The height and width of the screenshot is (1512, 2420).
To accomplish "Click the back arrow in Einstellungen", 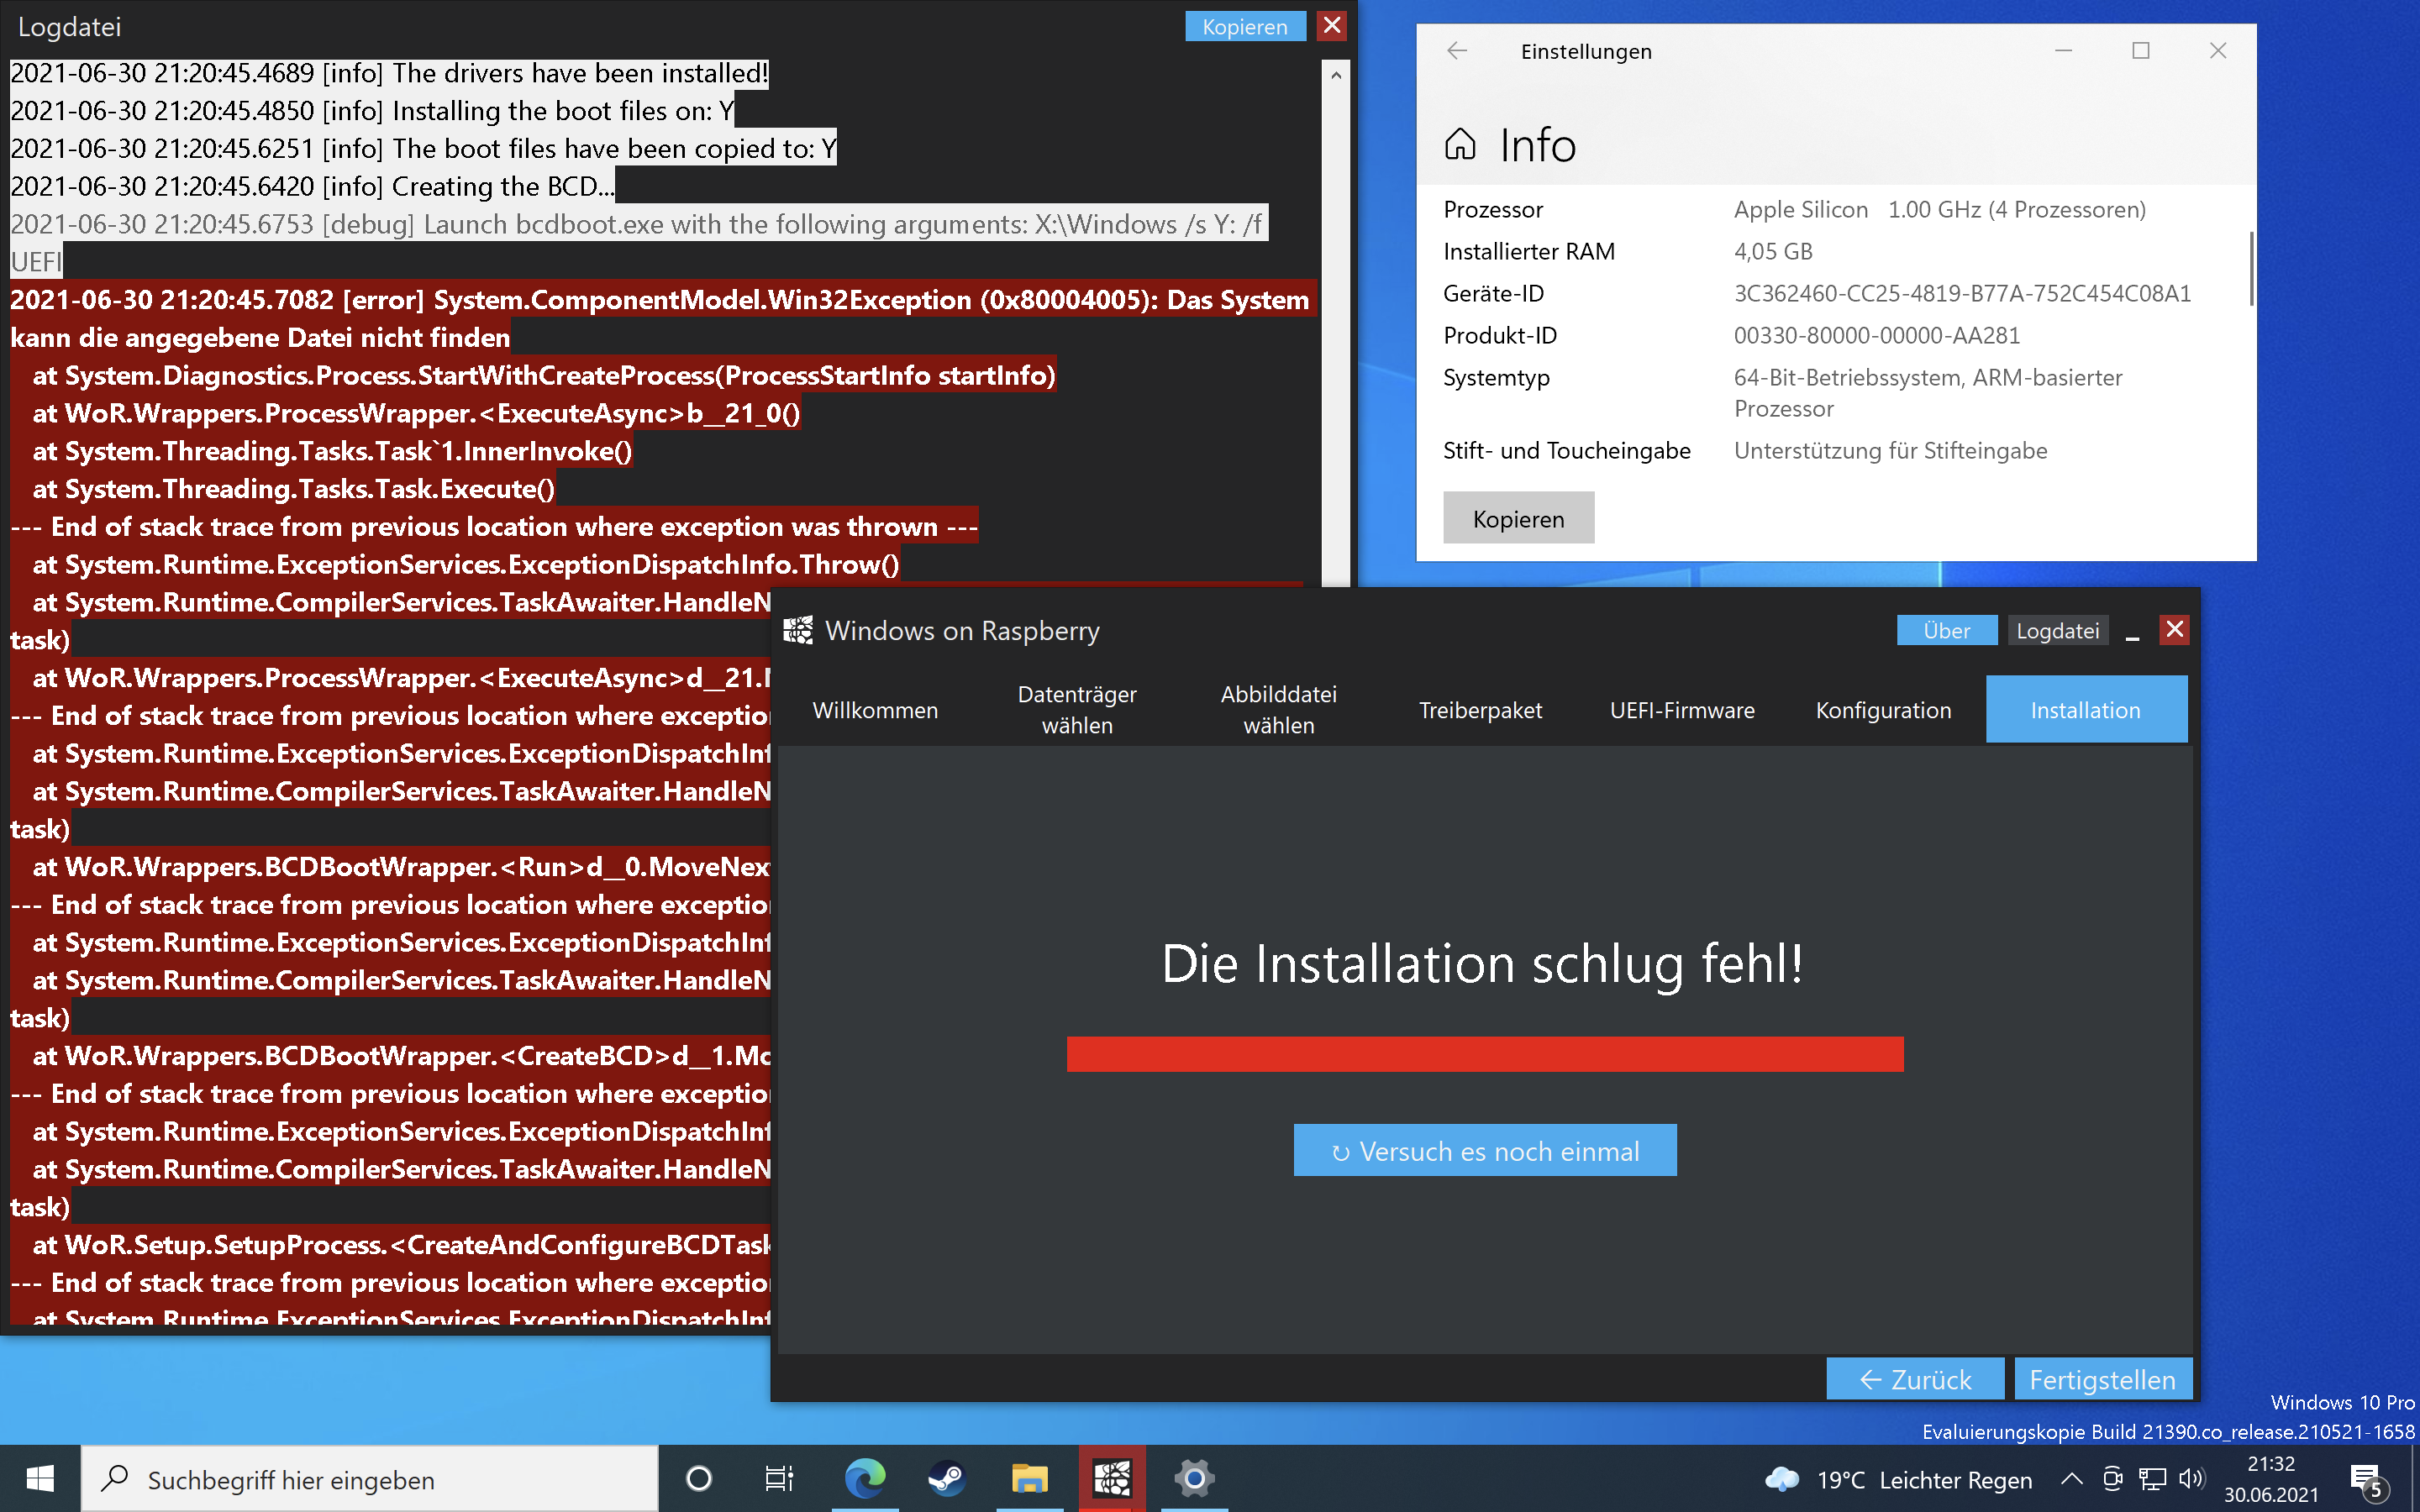I will pyautogui.click(x=1457, y=51).
